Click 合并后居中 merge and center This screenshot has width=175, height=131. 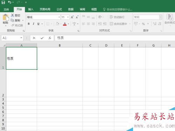click(118, 24)
